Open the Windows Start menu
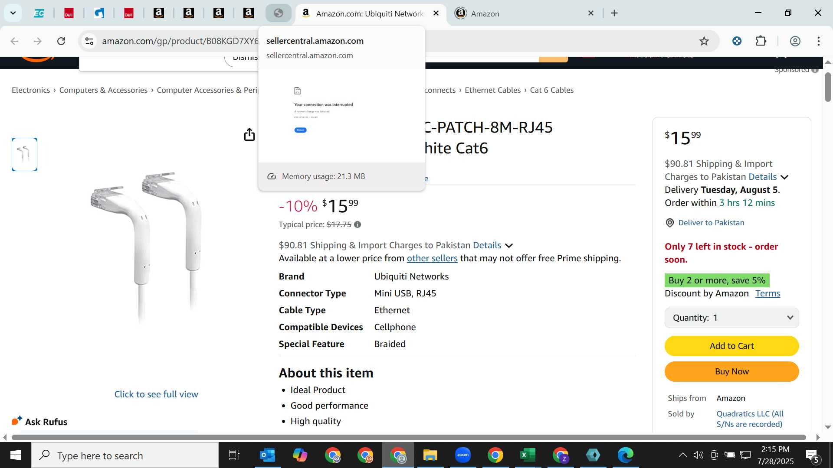The image size is (833, 468). (16, 455)
